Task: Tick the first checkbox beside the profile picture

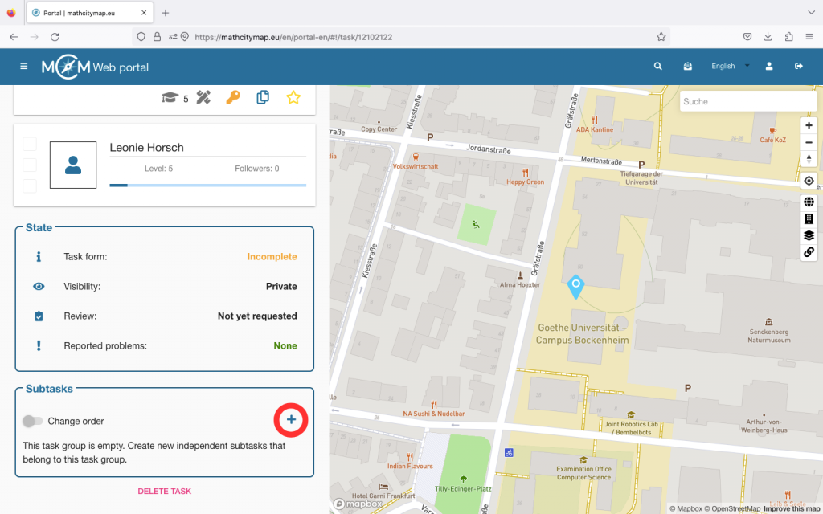Action: coord(30,144)
